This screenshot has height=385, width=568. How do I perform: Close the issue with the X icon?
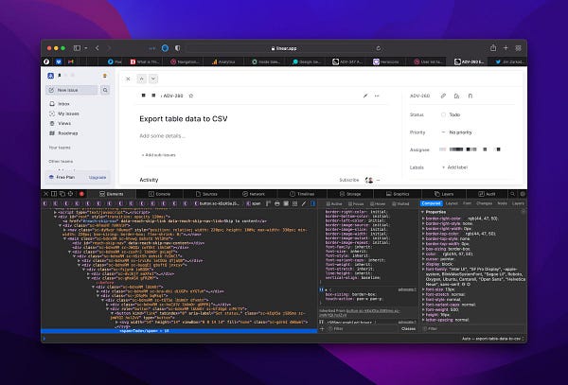coord(128,79)
